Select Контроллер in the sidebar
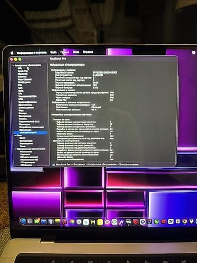Screen dimensions: 197x263 [x=25, y=116]
